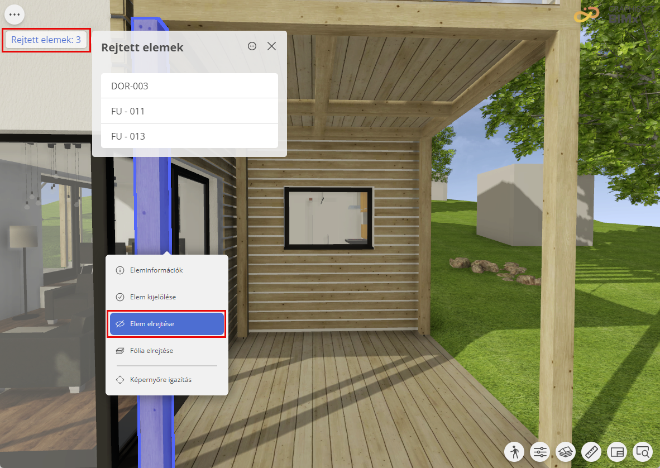Open the layout panel icon
Viewport: 660px width, 468px height.
coord(617,452)
